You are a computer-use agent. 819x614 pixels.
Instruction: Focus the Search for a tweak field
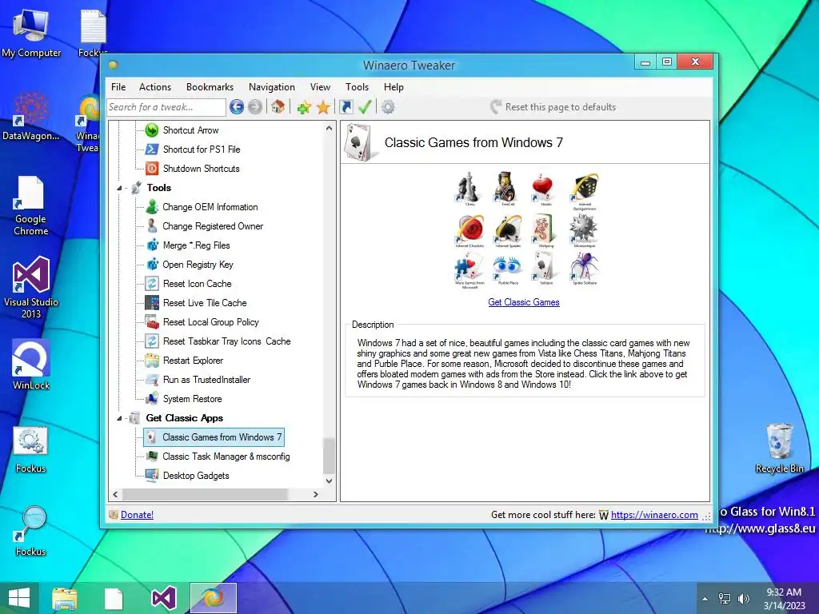click(x=166, y=107)
